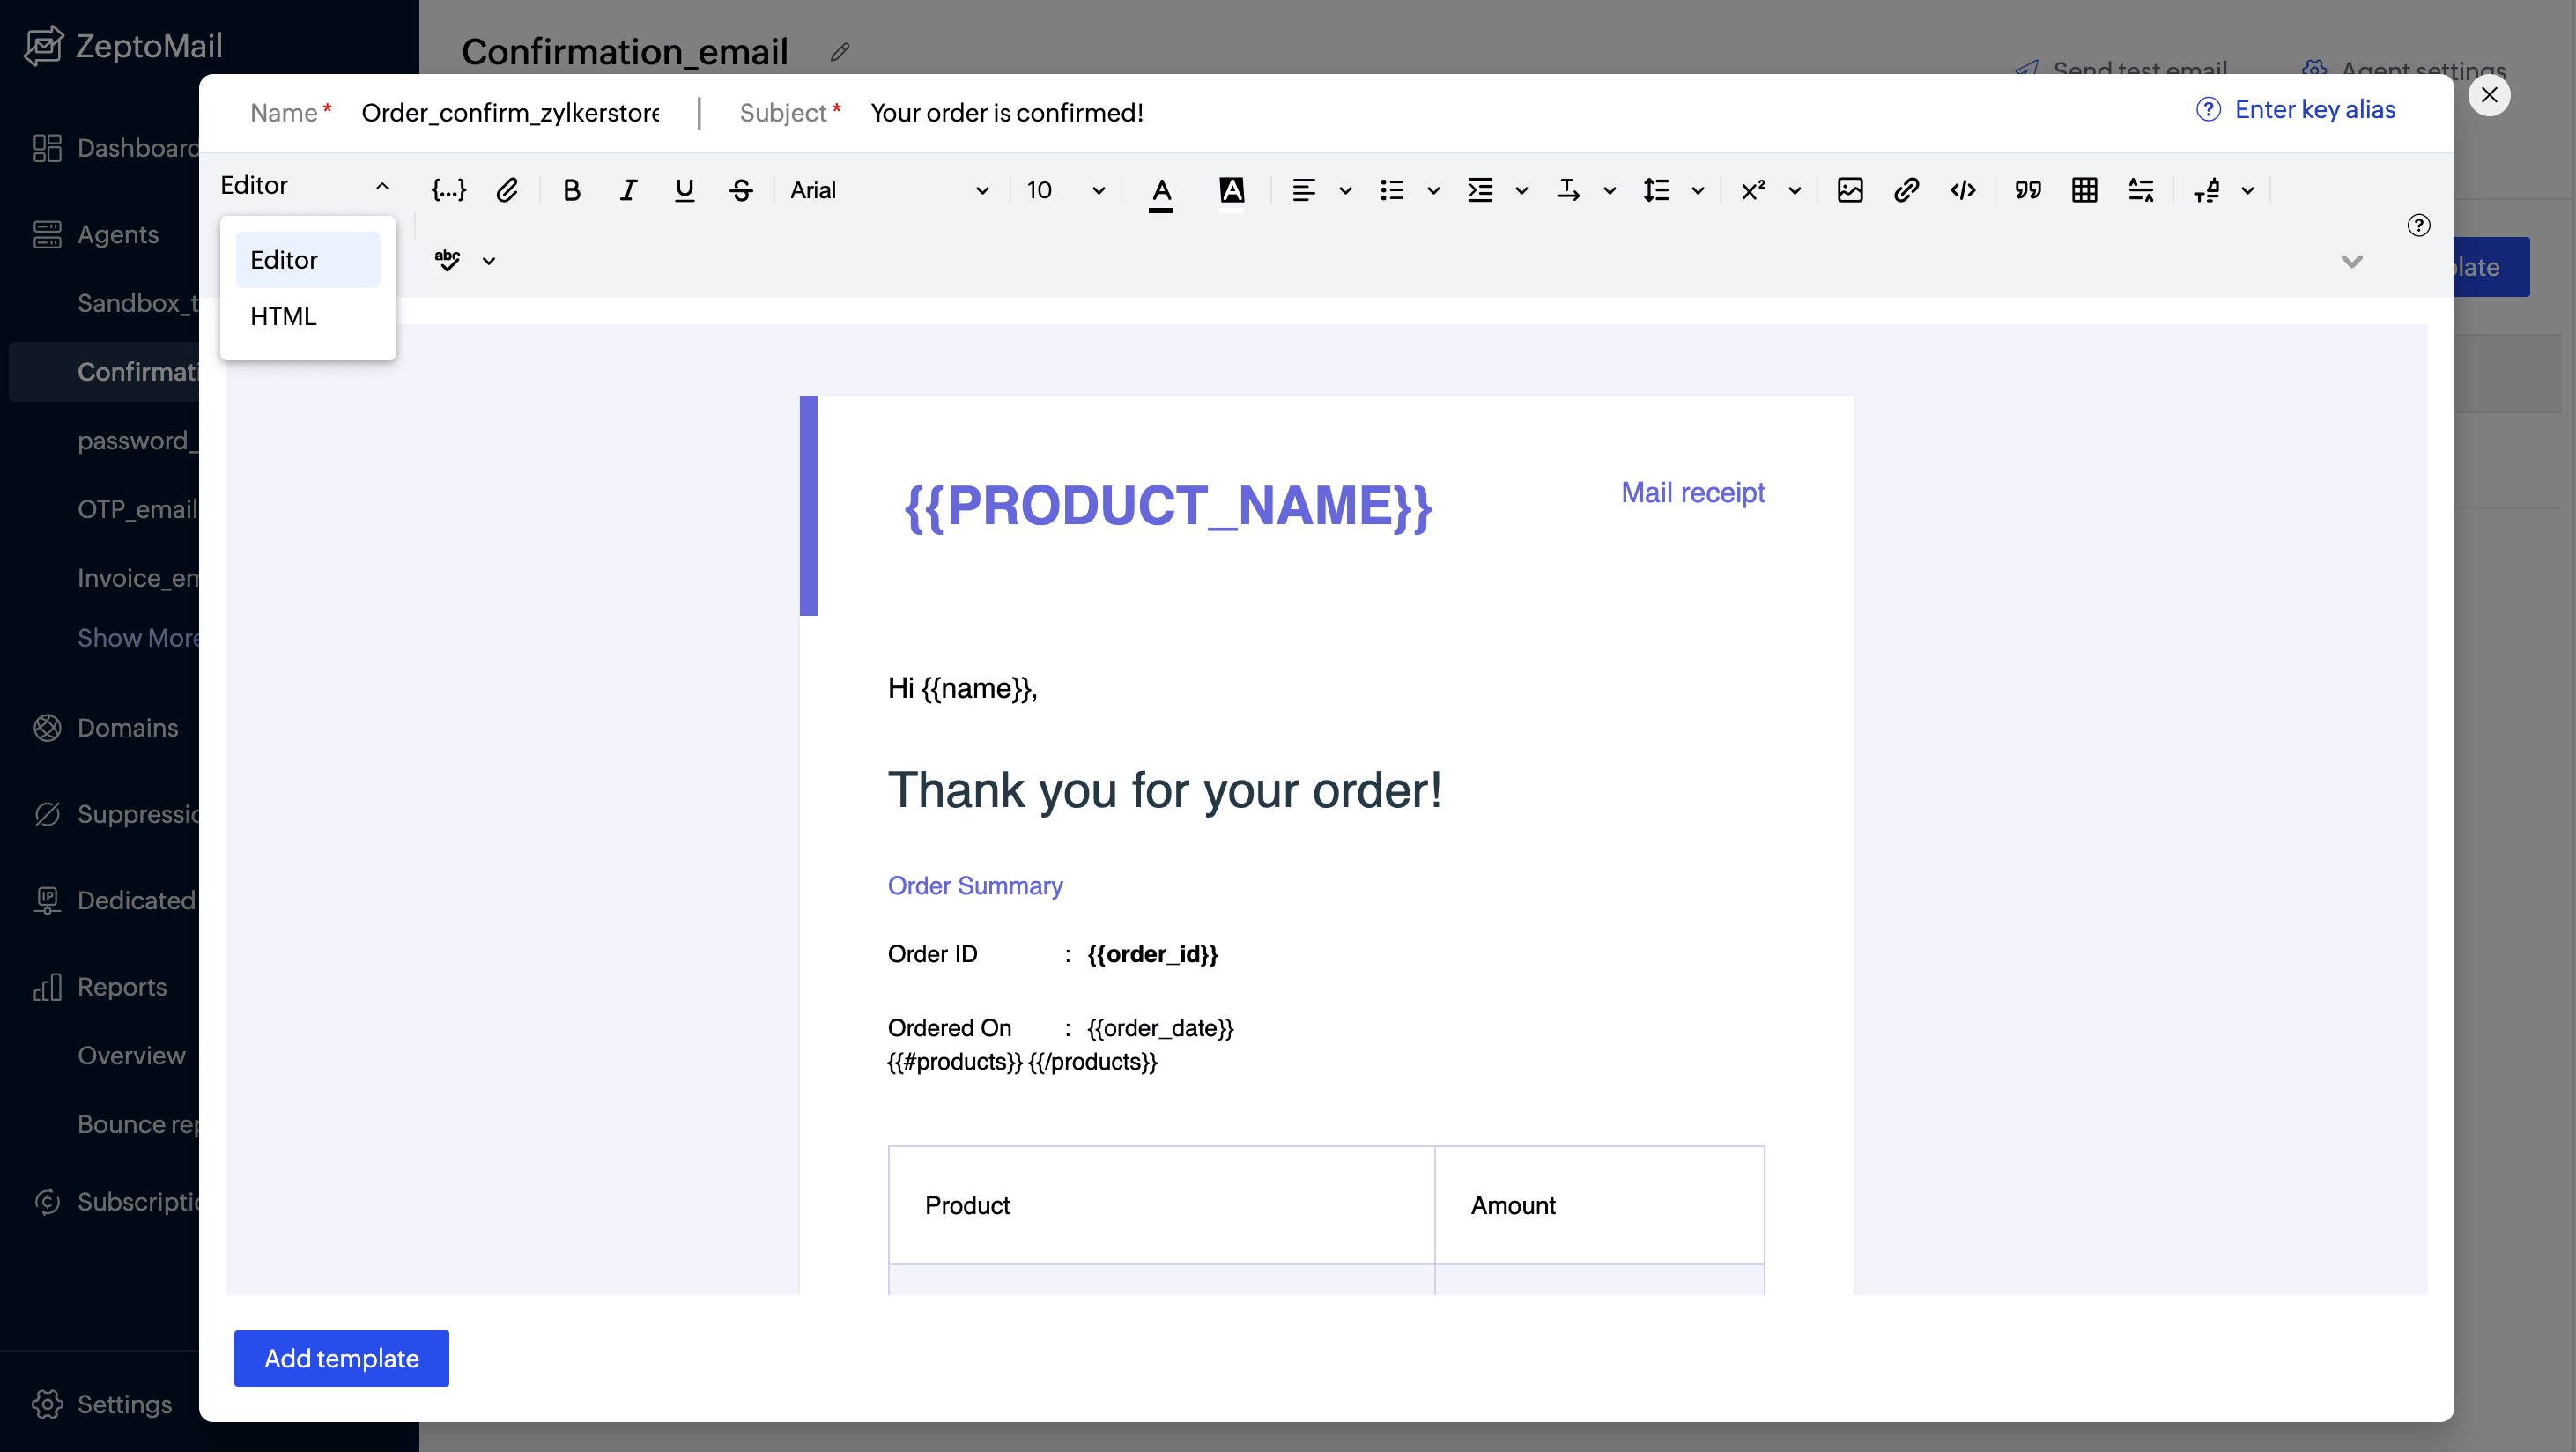This screenshot has width=2576, height=1452.
Task: Toggle bold formatting
Action: click(571, 190)
